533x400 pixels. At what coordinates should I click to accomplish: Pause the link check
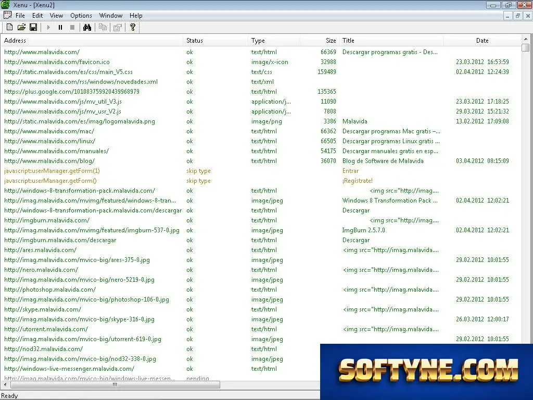tap(60, 27)
